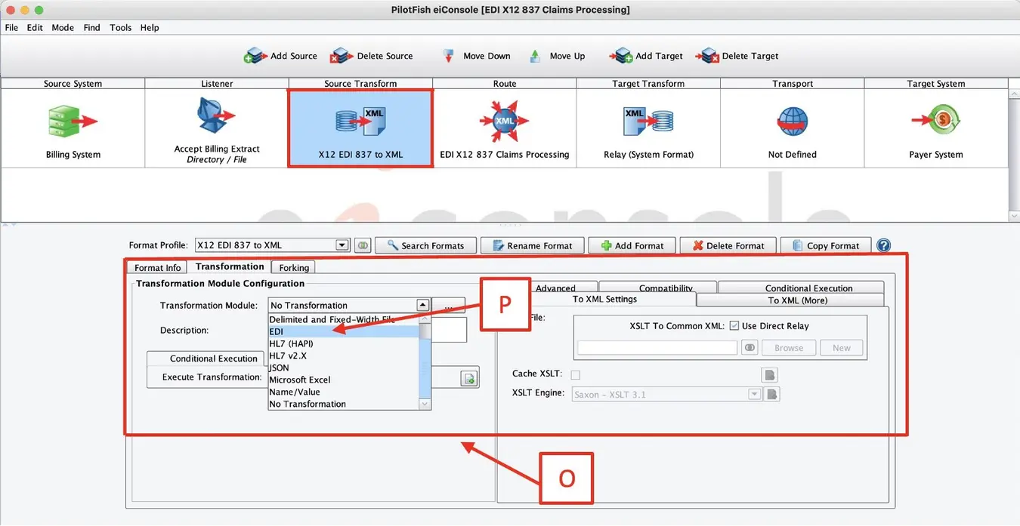
Task: Click the Copy Format button
Action: pyautogui.click(x=825, y=245)
